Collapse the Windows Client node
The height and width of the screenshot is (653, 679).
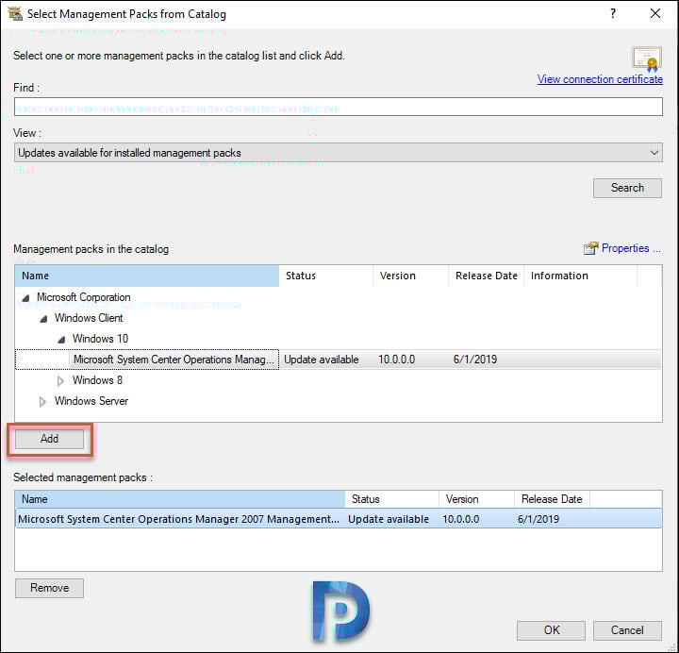coord(43,319)
